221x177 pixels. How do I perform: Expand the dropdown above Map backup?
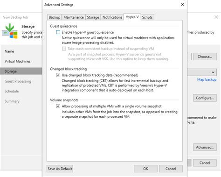coord(213,72)
